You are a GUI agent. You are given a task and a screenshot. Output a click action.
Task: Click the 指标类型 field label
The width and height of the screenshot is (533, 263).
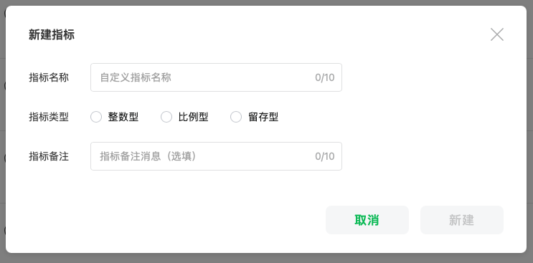tap(49, 117)
